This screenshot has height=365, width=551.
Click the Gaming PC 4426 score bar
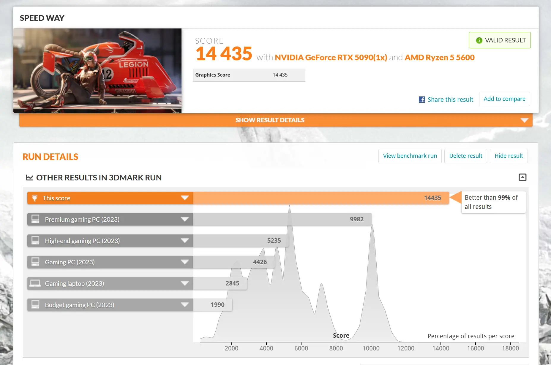click(x=234, y=262)
